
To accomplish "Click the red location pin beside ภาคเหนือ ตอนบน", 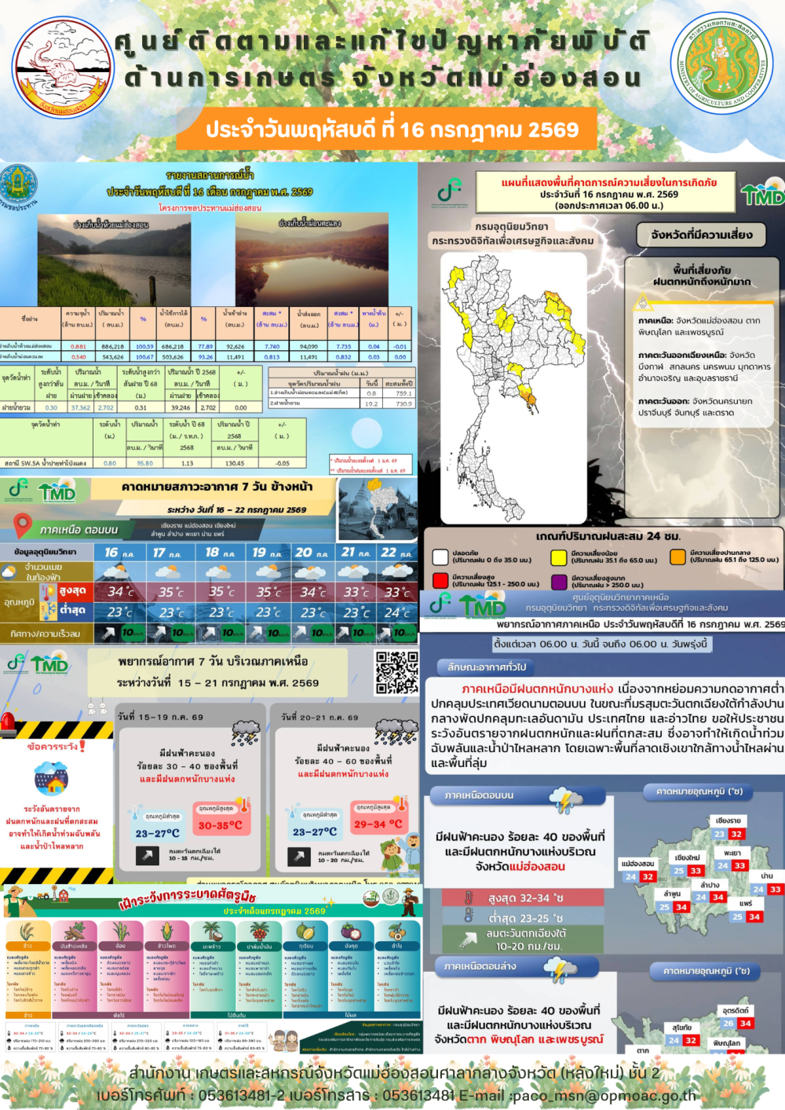I will 23,525.
